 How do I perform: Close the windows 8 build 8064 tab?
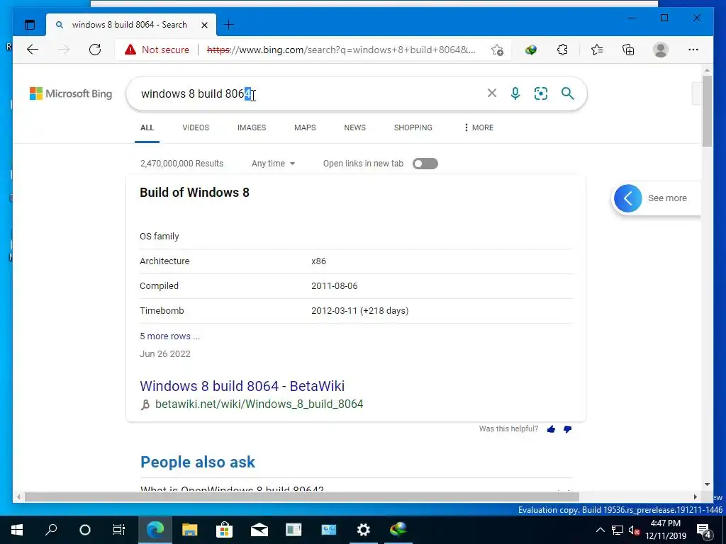(204, 25)
